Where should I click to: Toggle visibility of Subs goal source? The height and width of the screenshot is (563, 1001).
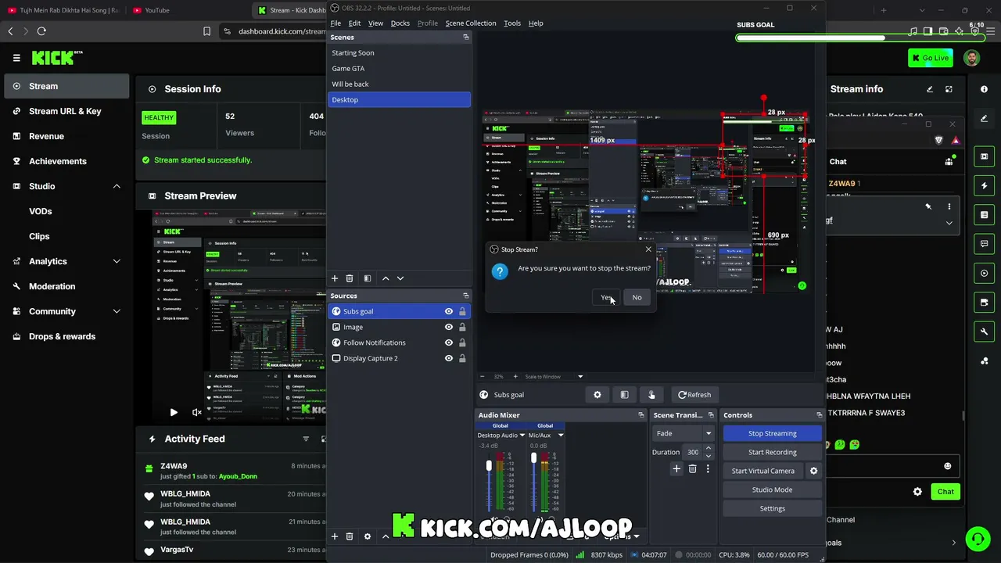tap(449, 311)
